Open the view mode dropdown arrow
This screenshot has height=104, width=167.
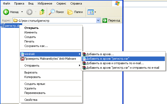coord(95,12)
